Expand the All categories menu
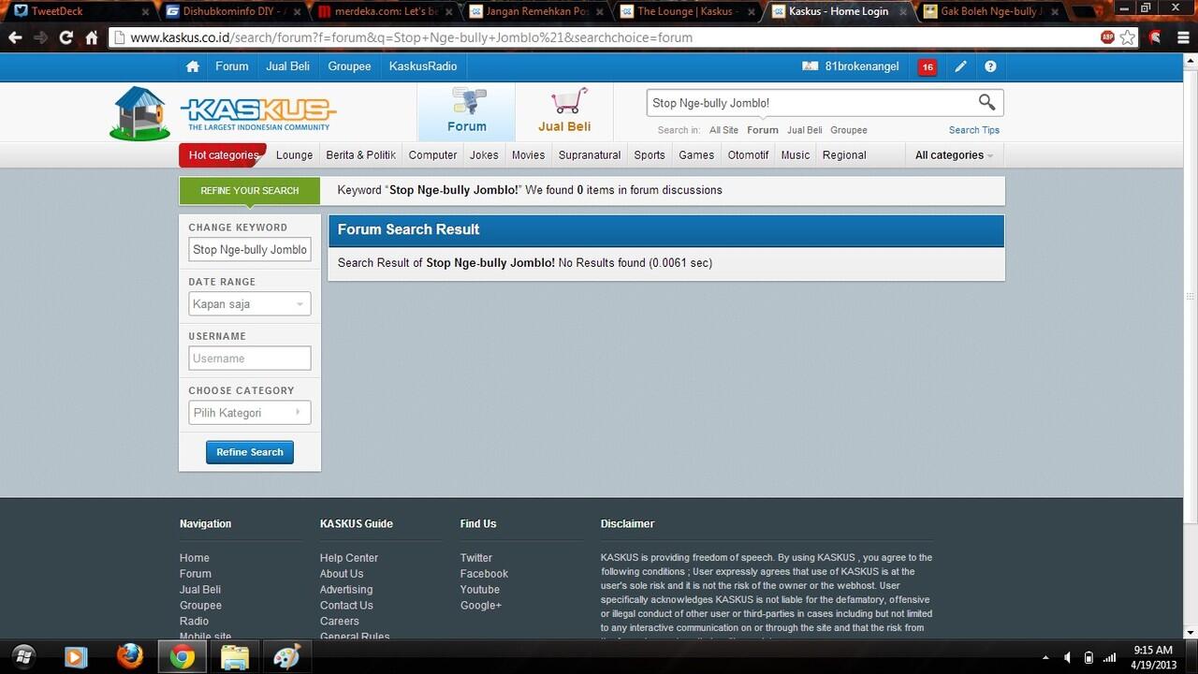1198x674 pixels. [x=954, y=155]
